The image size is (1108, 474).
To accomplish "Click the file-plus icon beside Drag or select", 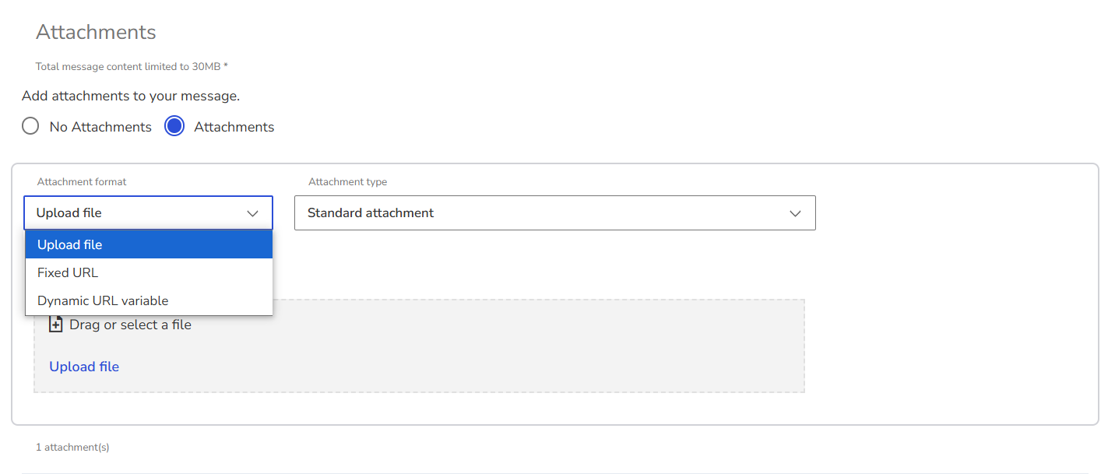I will pyautogui.click(x=55, y=325).
